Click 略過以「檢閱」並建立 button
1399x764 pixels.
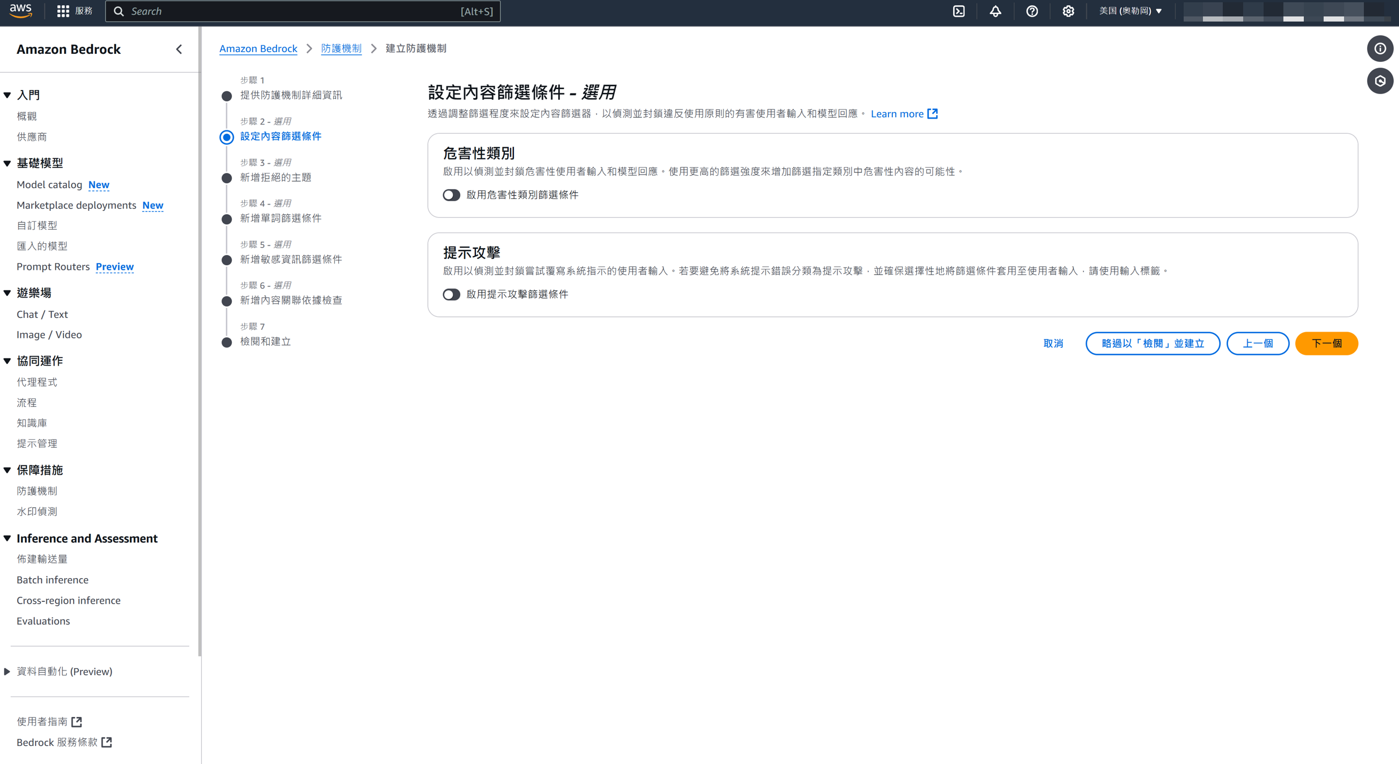(x=1152, y=343)
